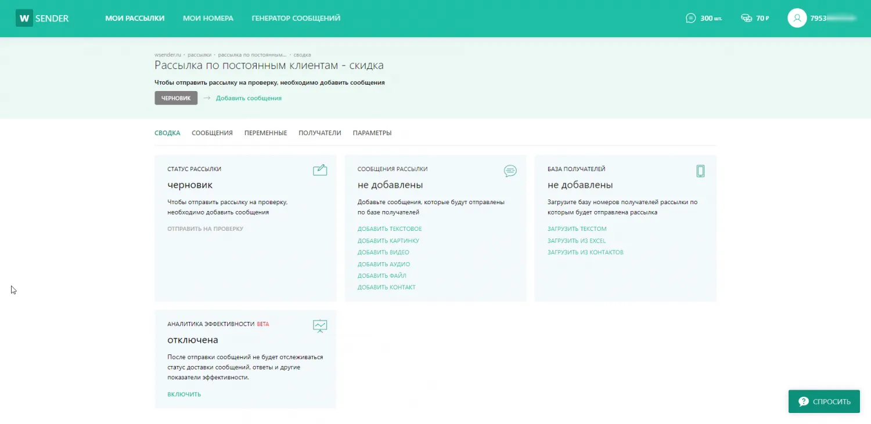Click the coins balance icon
The image size is (871, 424).
(x=746, y=18)
